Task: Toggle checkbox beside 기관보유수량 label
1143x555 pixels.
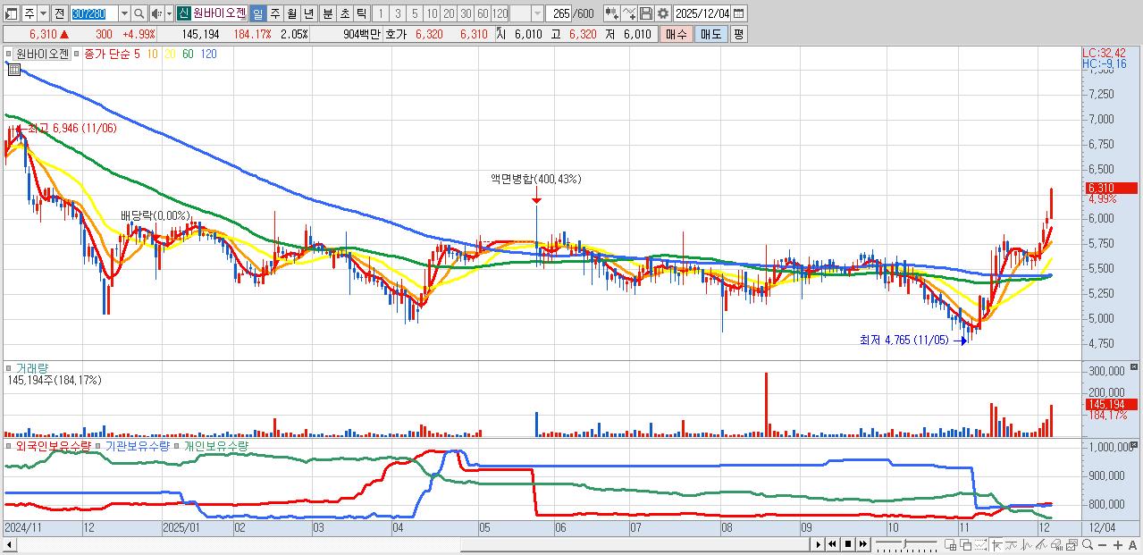Action: [99, 445]
